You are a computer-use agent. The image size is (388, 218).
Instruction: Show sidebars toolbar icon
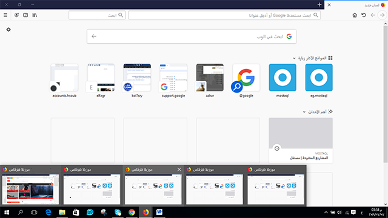point(25,15)
